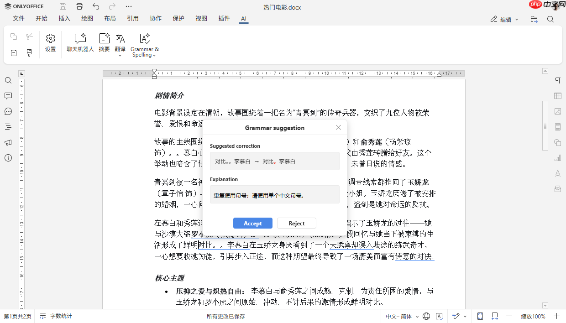566x323 pixels.
Task: Toggle fit page view mode
Action: [480, 316]
